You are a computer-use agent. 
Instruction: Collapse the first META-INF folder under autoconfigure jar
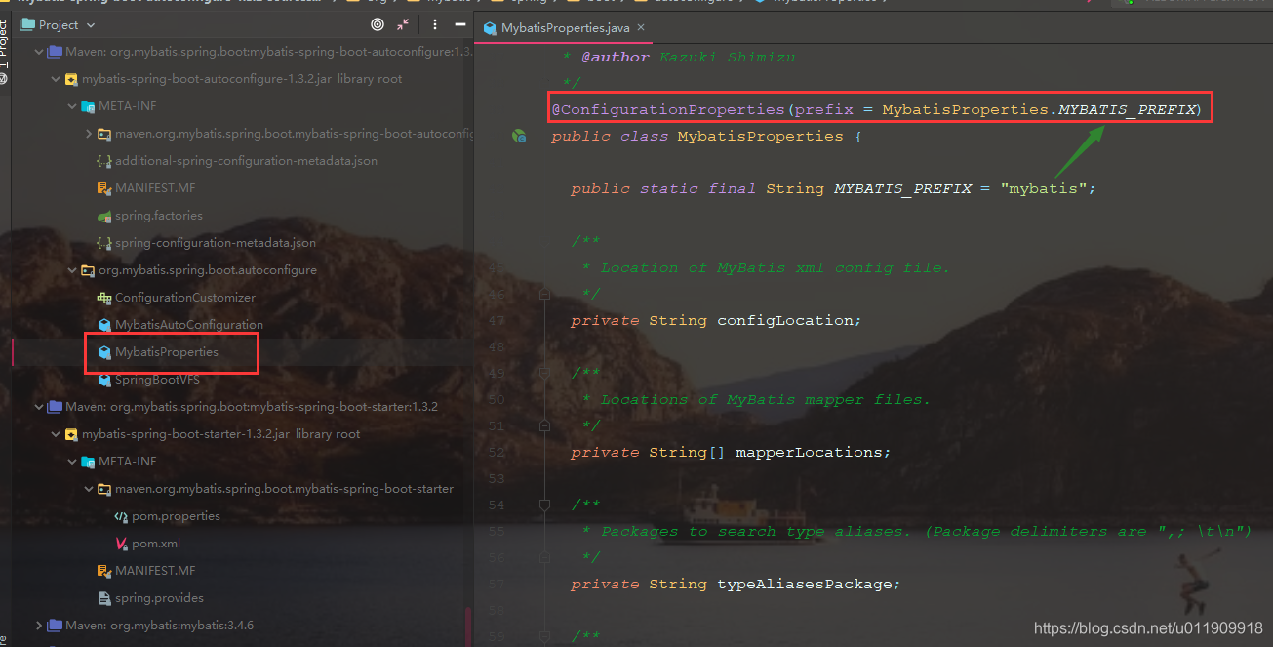click(72, 105)
